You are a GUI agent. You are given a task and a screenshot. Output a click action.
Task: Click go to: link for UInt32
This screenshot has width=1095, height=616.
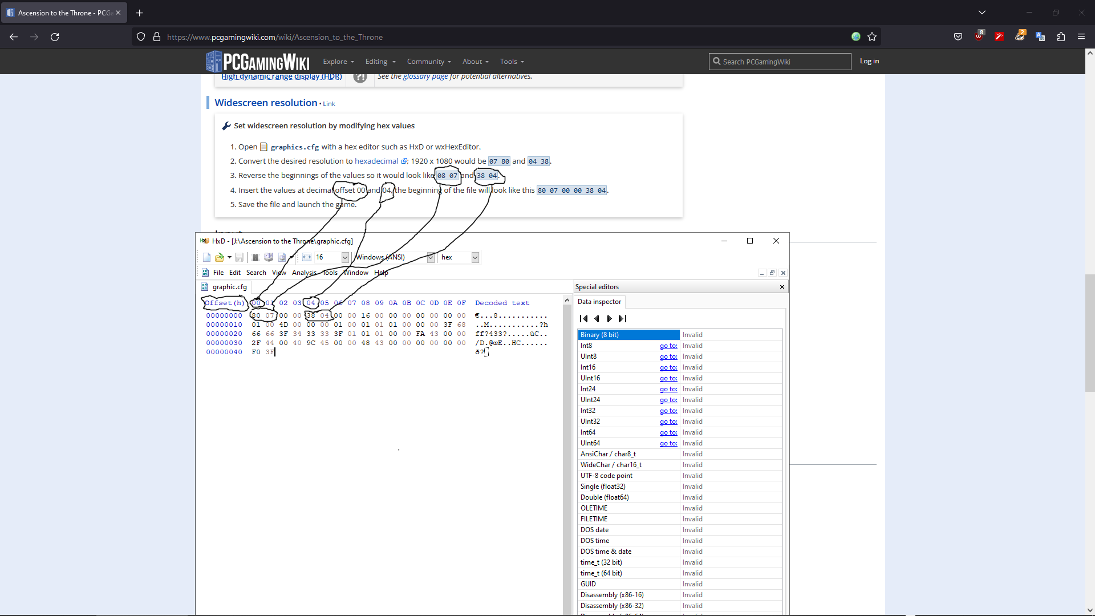pyautogui.click(x=668, y=422)
